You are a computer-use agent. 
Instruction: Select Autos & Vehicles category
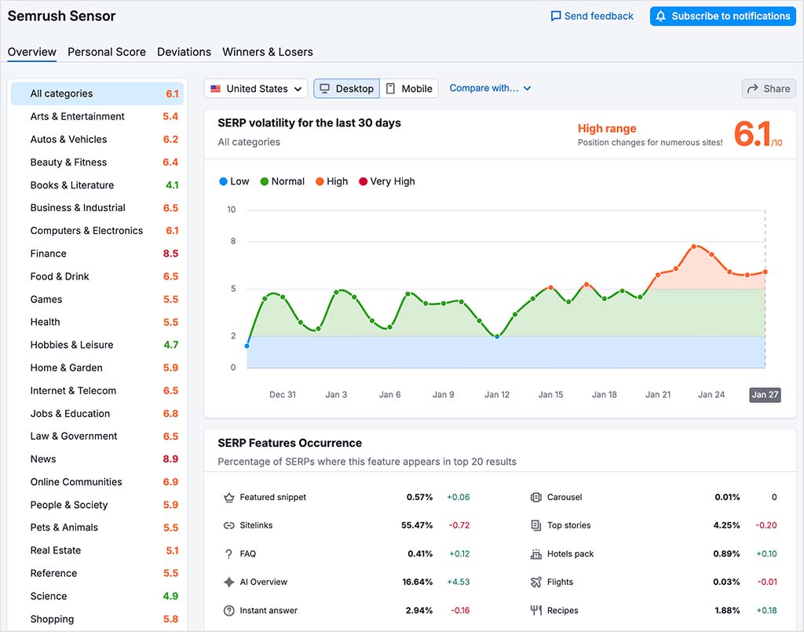coord(97,140)
